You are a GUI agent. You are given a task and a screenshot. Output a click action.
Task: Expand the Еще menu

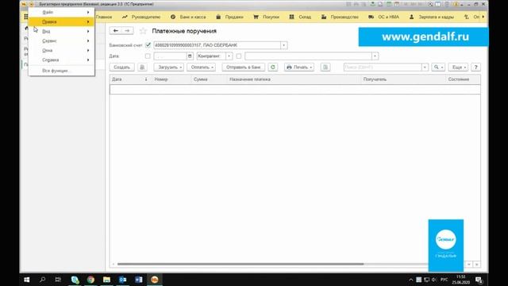point(458,67)
